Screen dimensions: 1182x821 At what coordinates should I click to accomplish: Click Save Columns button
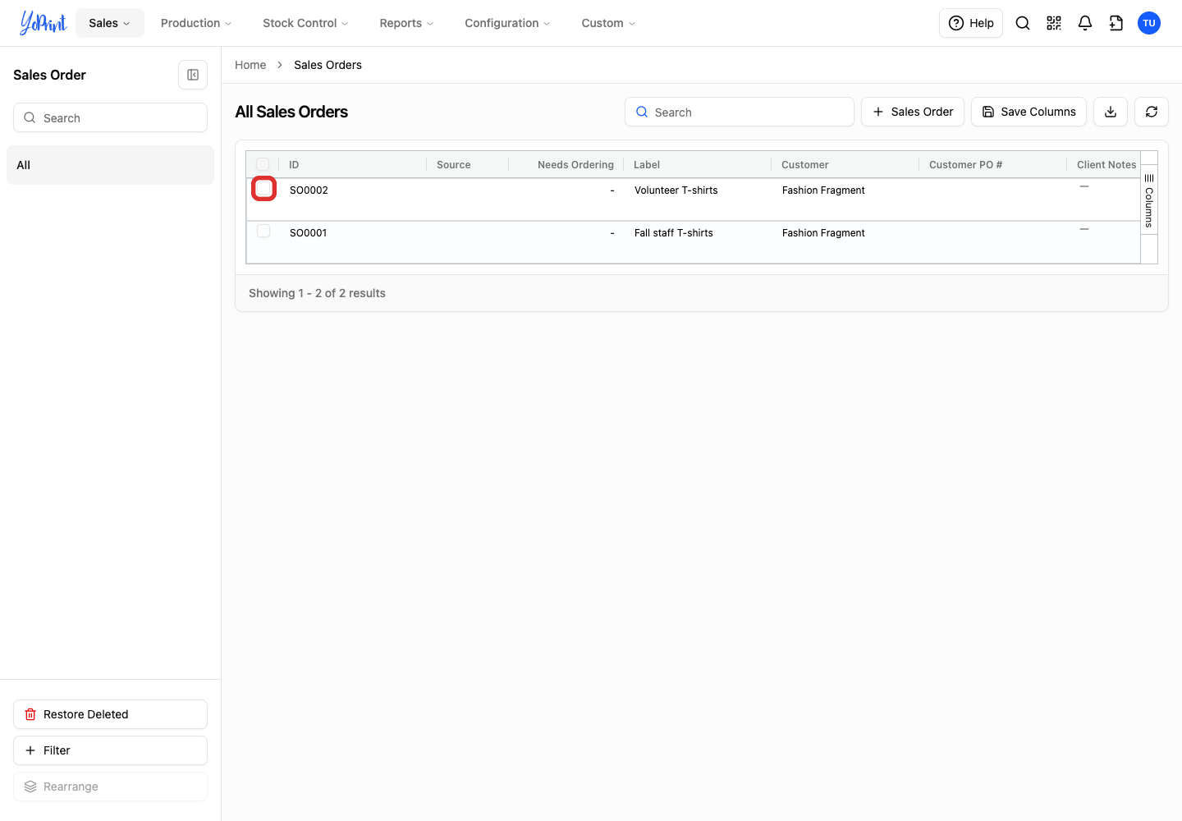coord(1029,112)
